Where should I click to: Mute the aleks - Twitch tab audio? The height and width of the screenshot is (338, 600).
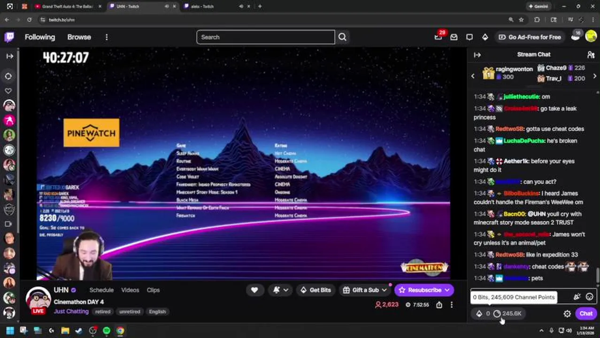point(241,7)
